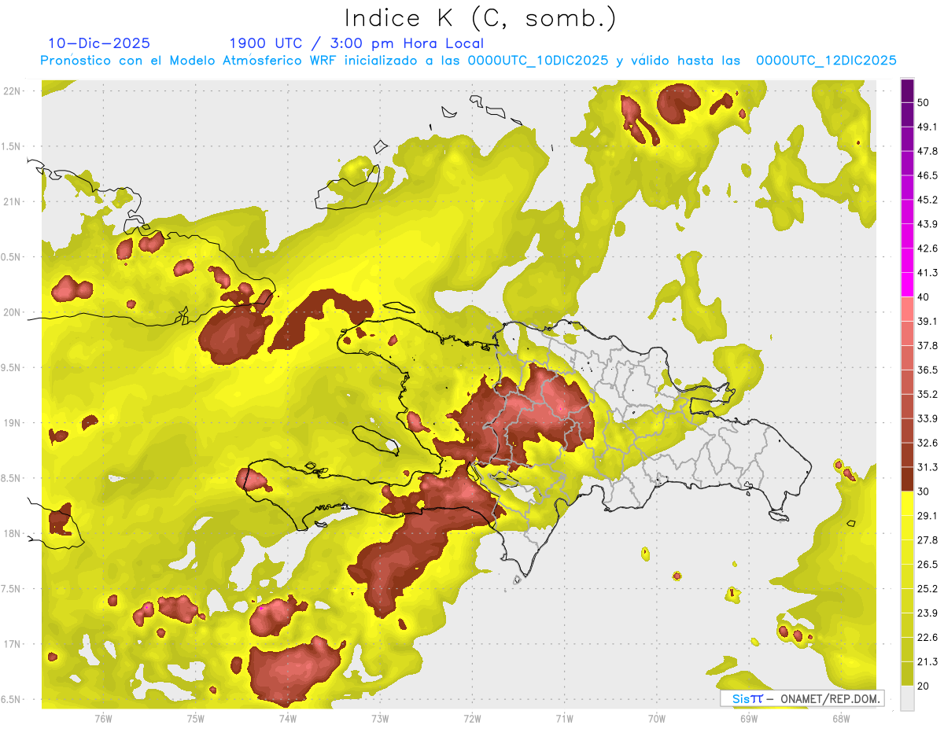
Task: Click the '36.5' color scale value
Action: pyautogui.click(x=927, y=370)
